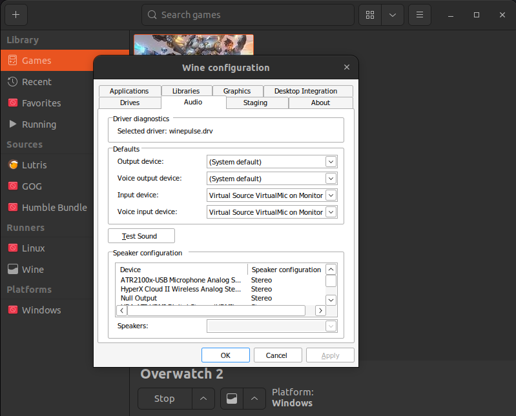Select HyperX Cloud II Wireless device row
The width and height of the screenshot is (516, 416).
point(220,289)
